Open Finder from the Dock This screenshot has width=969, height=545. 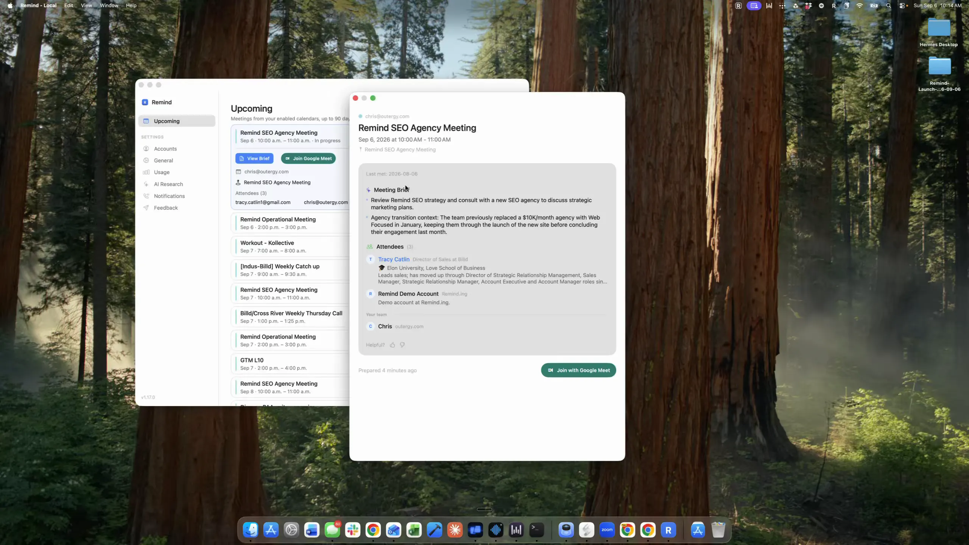point(251,530)
